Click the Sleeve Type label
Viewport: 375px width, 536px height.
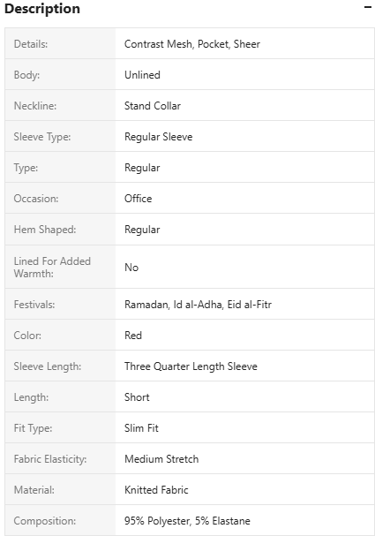[x=42, y=137]
